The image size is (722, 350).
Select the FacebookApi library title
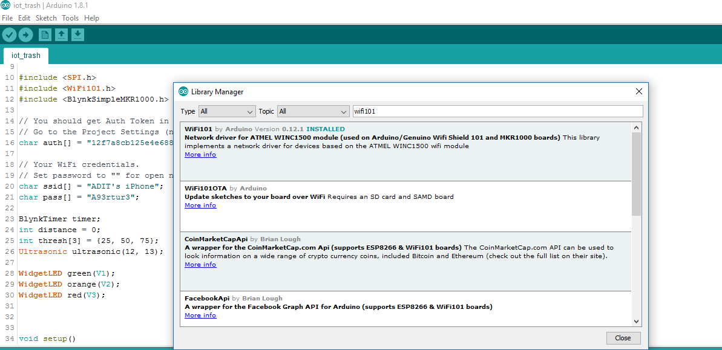[x=207, y=299]
